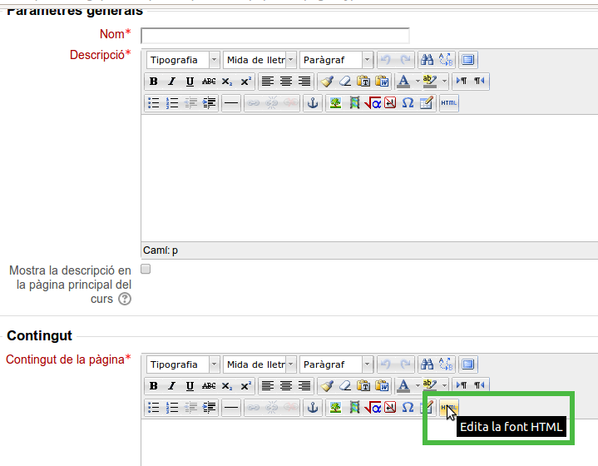Screen dimensions: 598x466
Task: Toggle bold in the Descripció editor
Action: 153,82
